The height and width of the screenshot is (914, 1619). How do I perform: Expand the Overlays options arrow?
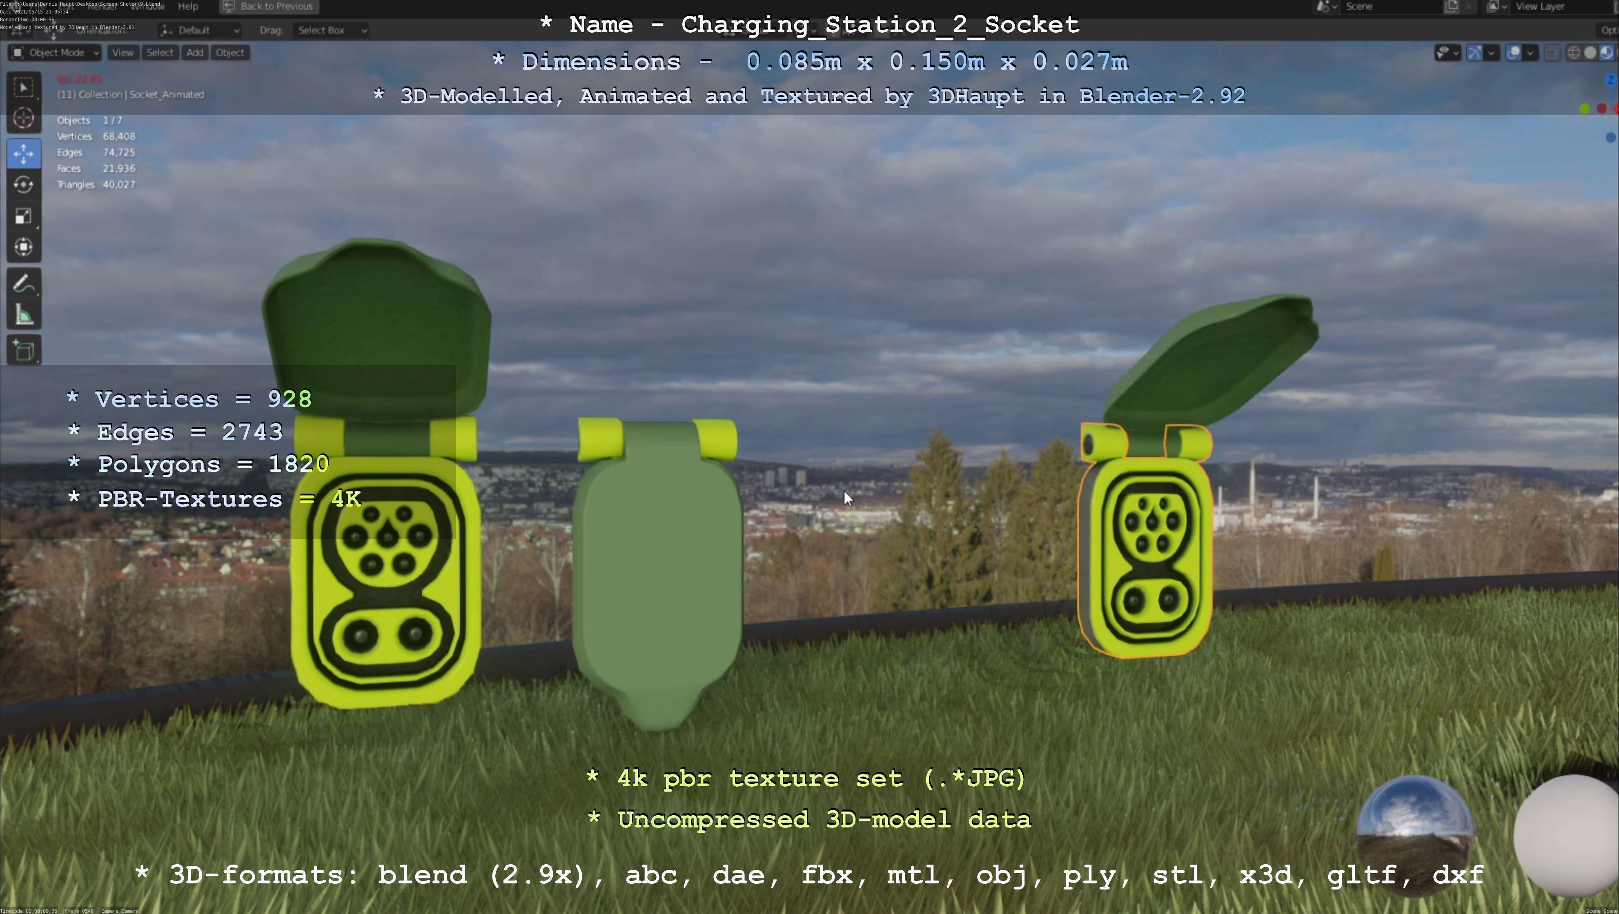pos(1531,53)
